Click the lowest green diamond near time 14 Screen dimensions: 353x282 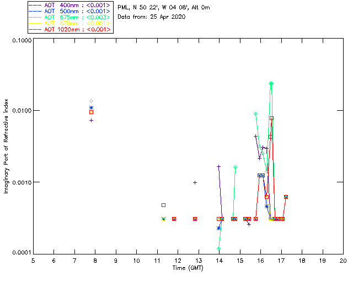click(x=218, y=248)
